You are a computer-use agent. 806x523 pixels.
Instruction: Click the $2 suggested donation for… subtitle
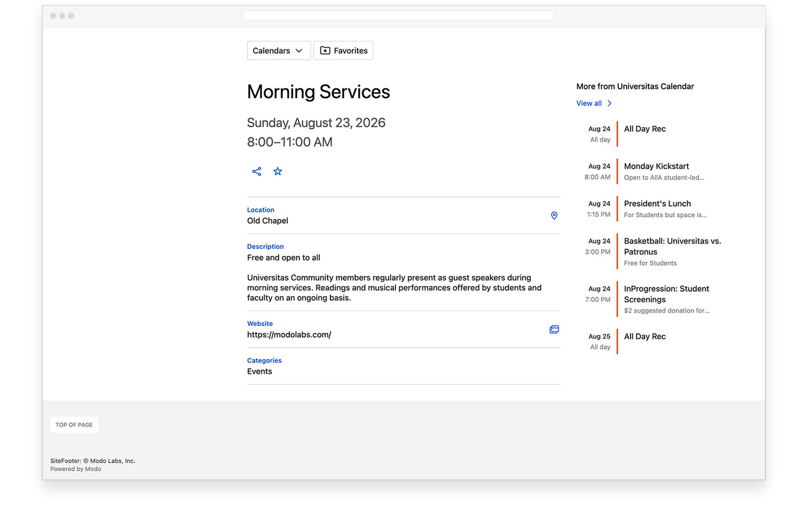[x=666, y=311]
